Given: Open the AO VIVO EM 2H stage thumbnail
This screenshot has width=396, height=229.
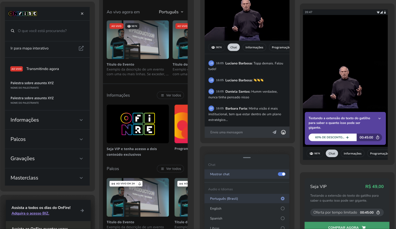Looking at the screenshot, I should pos(138,197).
